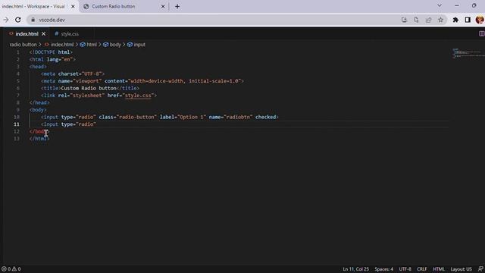Open the radio button breadcrumb folder
The width and height of the screenshot is (485, 273).
pos(23,45)
